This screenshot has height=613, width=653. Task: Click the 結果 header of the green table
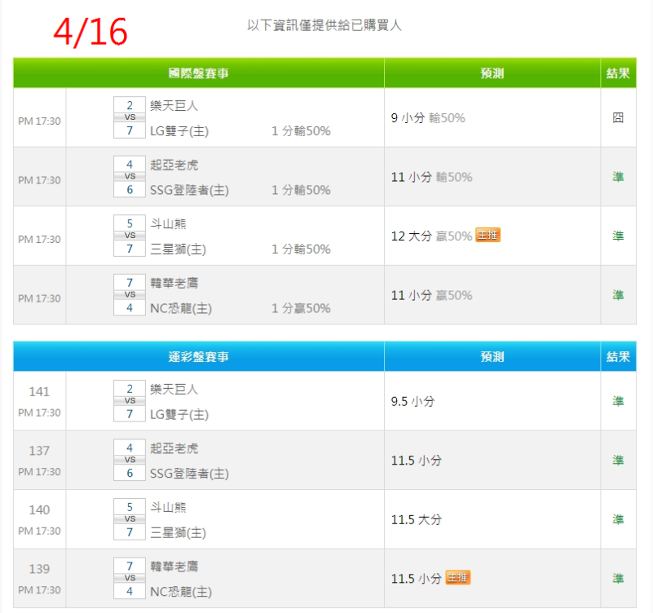tap(618, 73)
